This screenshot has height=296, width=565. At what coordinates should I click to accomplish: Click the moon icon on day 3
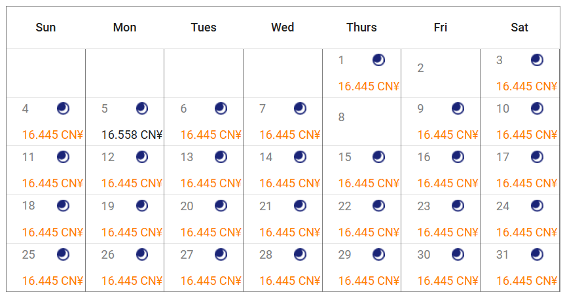[537, 60]
